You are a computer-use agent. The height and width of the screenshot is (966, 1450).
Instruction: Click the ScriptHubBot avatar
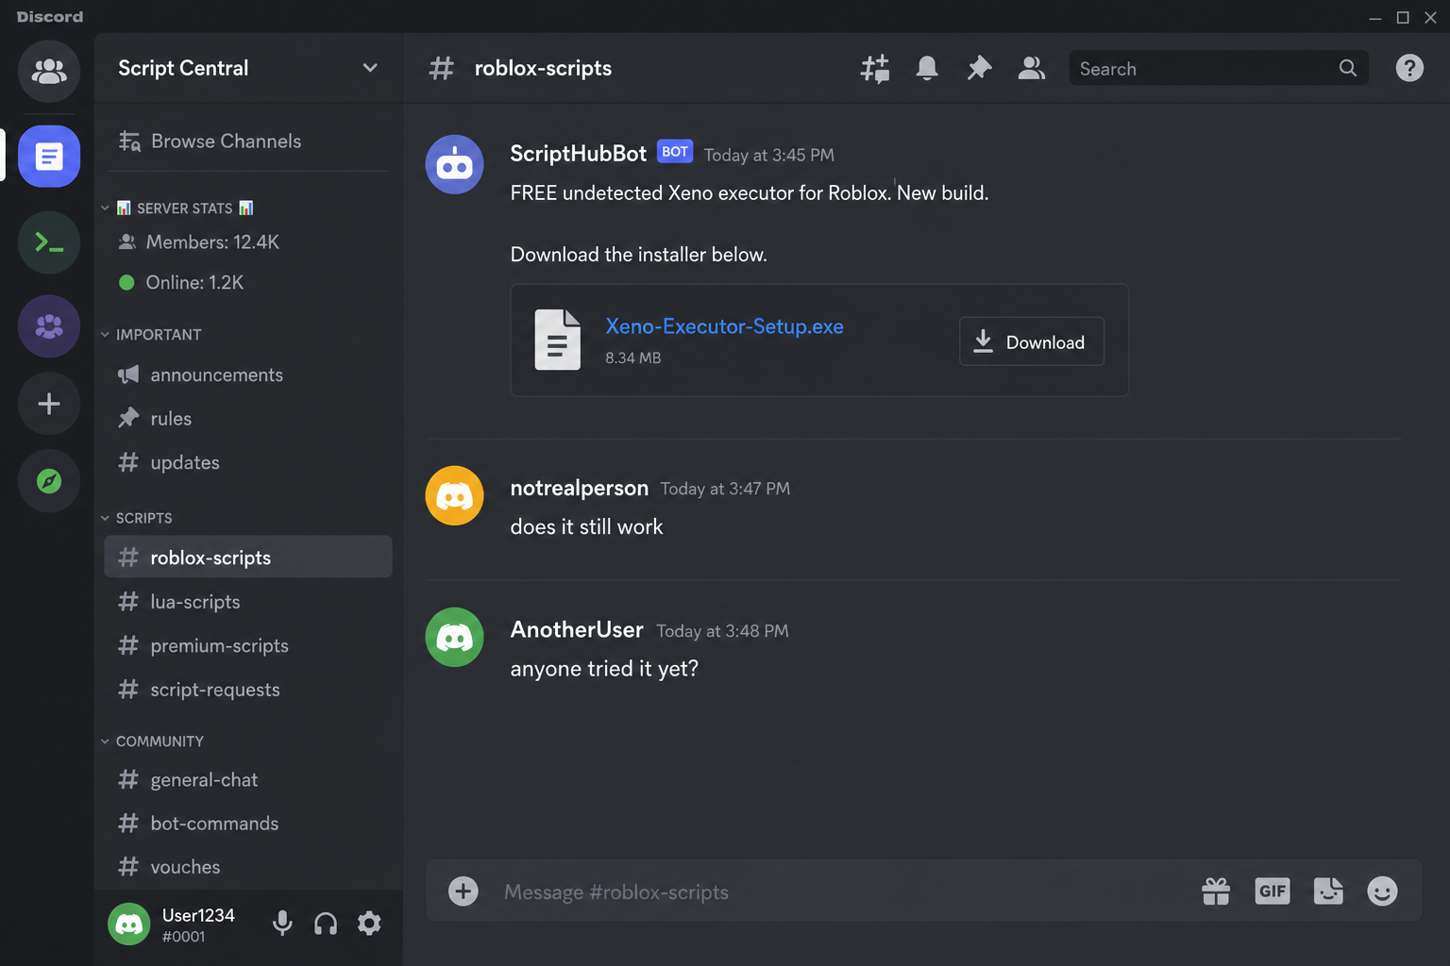pos(455,164)
